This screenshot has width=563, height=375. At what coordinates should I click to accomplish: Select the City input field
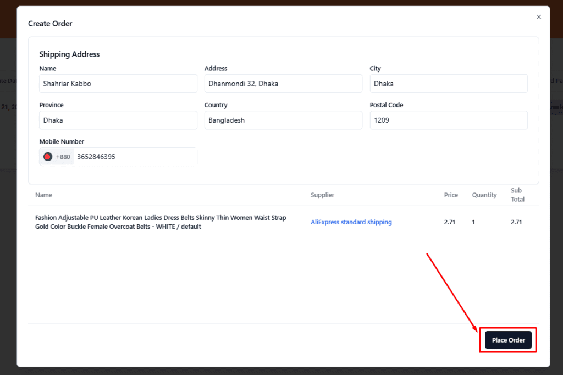coord(448,84)
